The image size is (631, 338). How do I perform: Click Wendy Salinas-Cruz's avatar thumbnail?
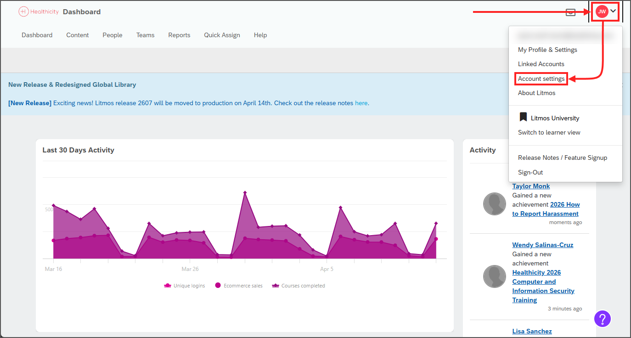[495, 276]
